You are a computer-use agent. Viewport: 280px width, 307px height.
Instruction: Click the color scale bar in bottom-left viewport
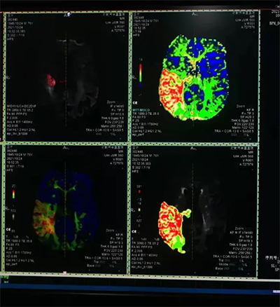coord(13,194)
